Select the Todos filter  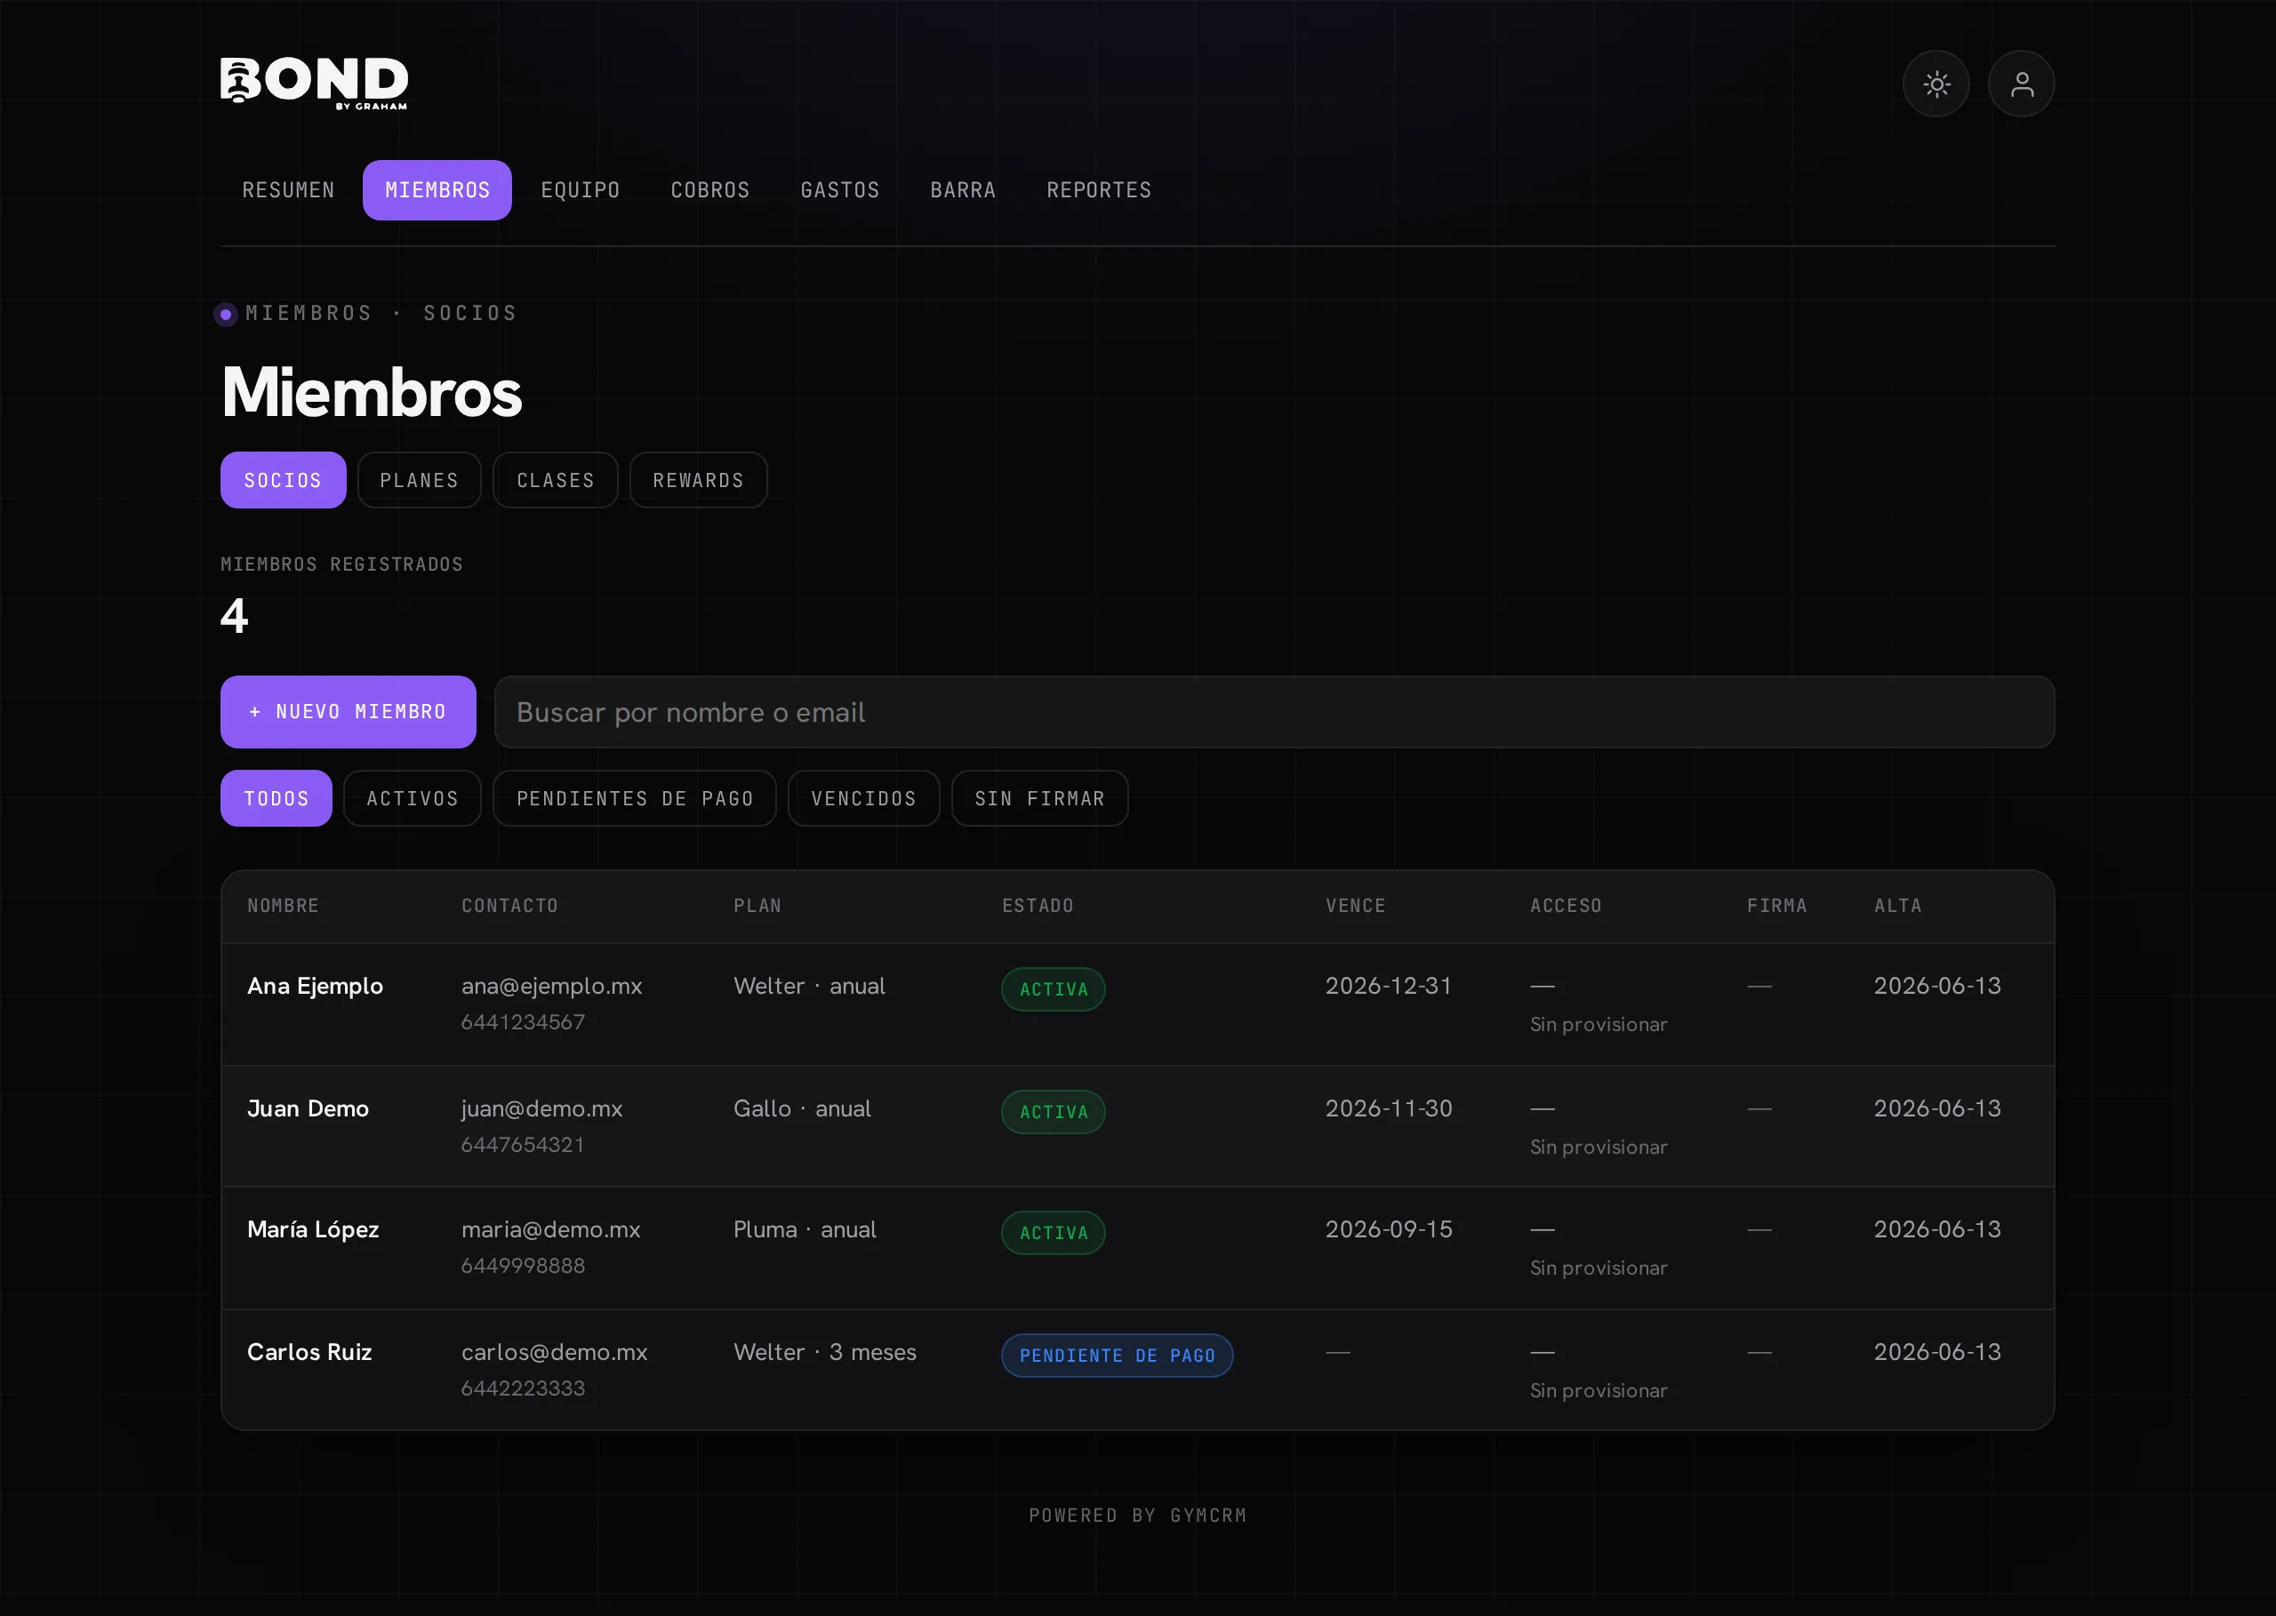[276, 799]
